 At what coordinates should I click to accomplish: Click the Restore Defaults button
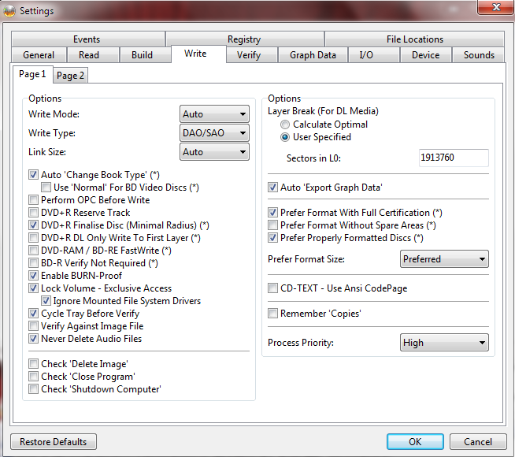point(54,442)
